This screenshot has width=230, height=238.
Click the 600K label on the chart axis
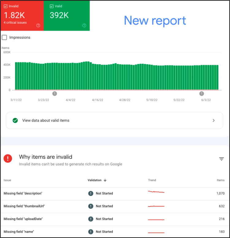(7, 52)
